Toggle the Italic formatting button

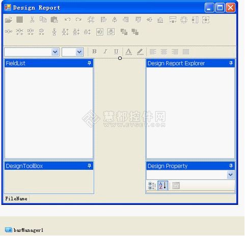[x=105, y=51]
